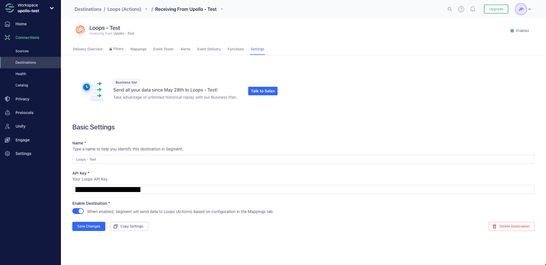Click Save Changes button
Image resolution: width=546 pixels, height=265 pixels.
click(89, 226)
